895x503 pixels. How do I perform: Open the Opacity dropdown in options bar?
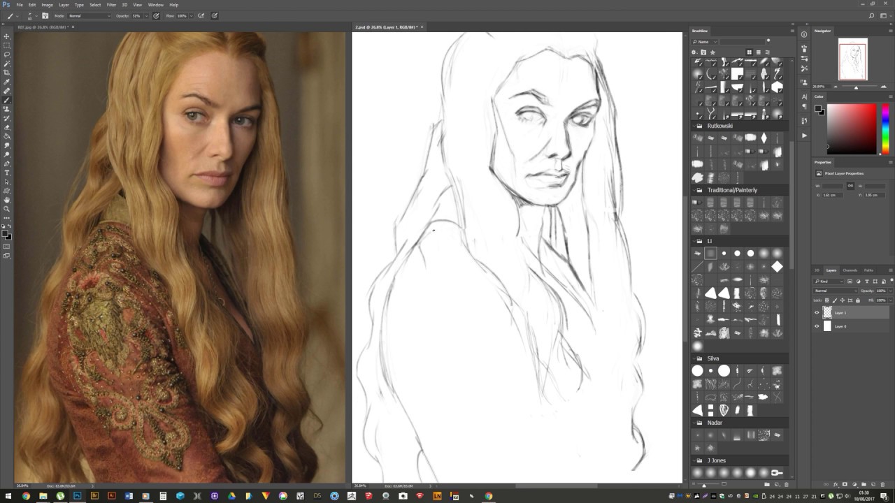tap(145, 15)
